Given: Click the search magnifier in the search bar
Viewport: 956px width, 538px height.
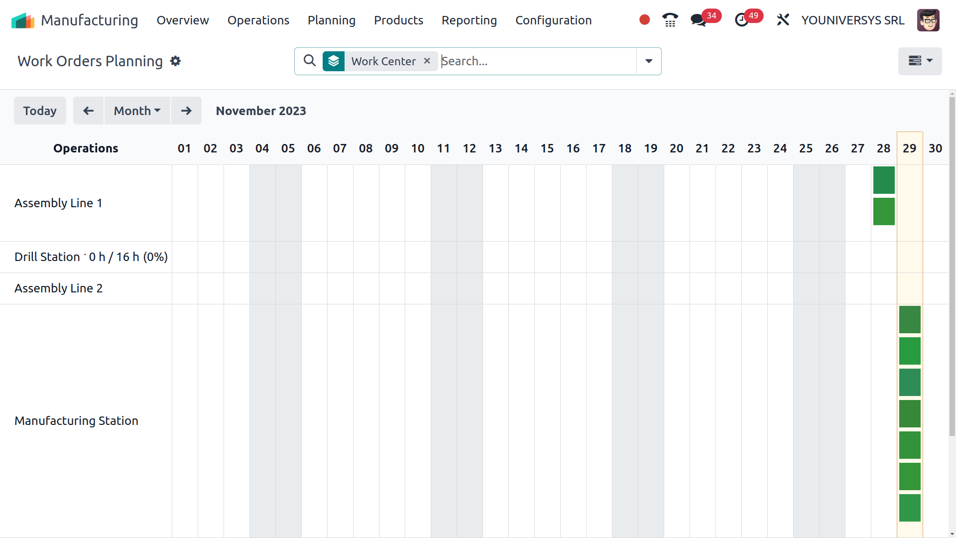Looking at the screenshot, I should [x=309, y=61].
